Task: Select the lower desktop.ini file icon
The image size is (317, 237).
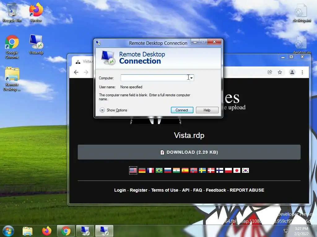Action: tap(302, 45)
